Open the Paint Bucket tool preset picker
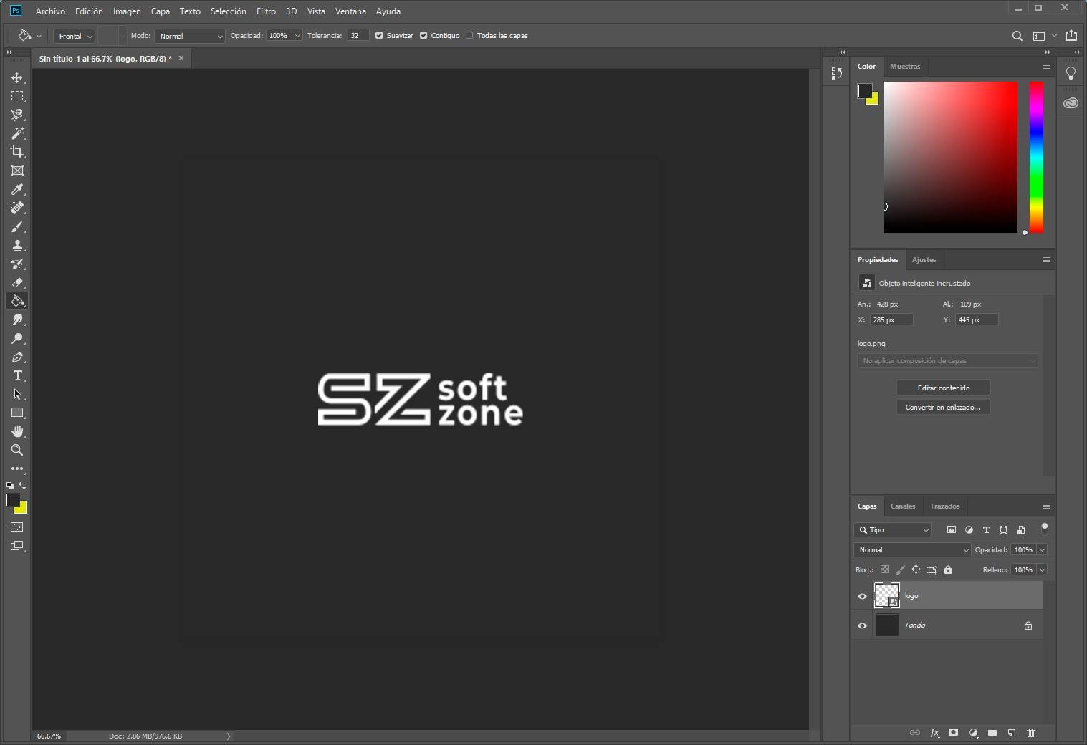Viewport: 1087px width, 745px height. point(29,36)
